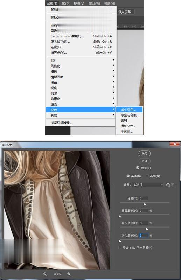The width and height of the screenshot is (181, 280).
Task: Select 镜头校正(R)... filter
Action: (x=81, y=42)
